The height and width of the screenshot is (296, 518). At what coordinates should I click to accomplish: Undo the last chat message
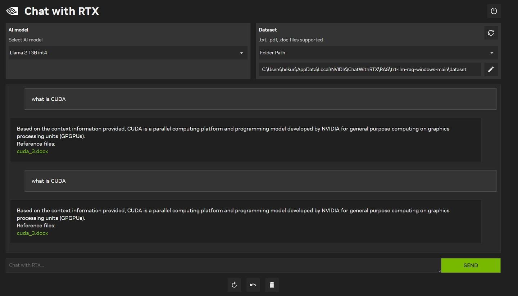tap(253, 285)
